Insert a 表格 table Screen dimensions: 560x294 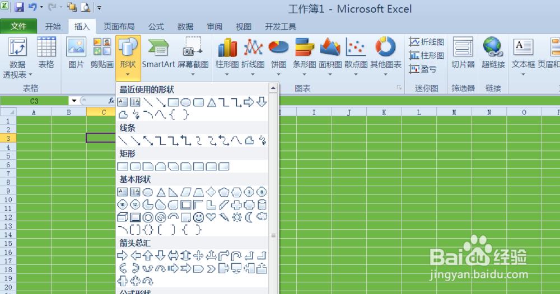coord(46,54)
